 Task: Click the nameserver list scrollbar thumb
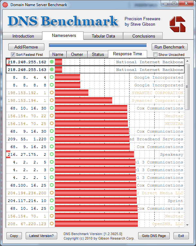[x=187, y=87]
